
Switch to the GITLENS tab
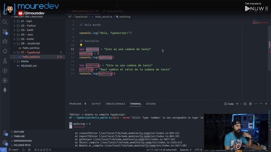point(151,104)
